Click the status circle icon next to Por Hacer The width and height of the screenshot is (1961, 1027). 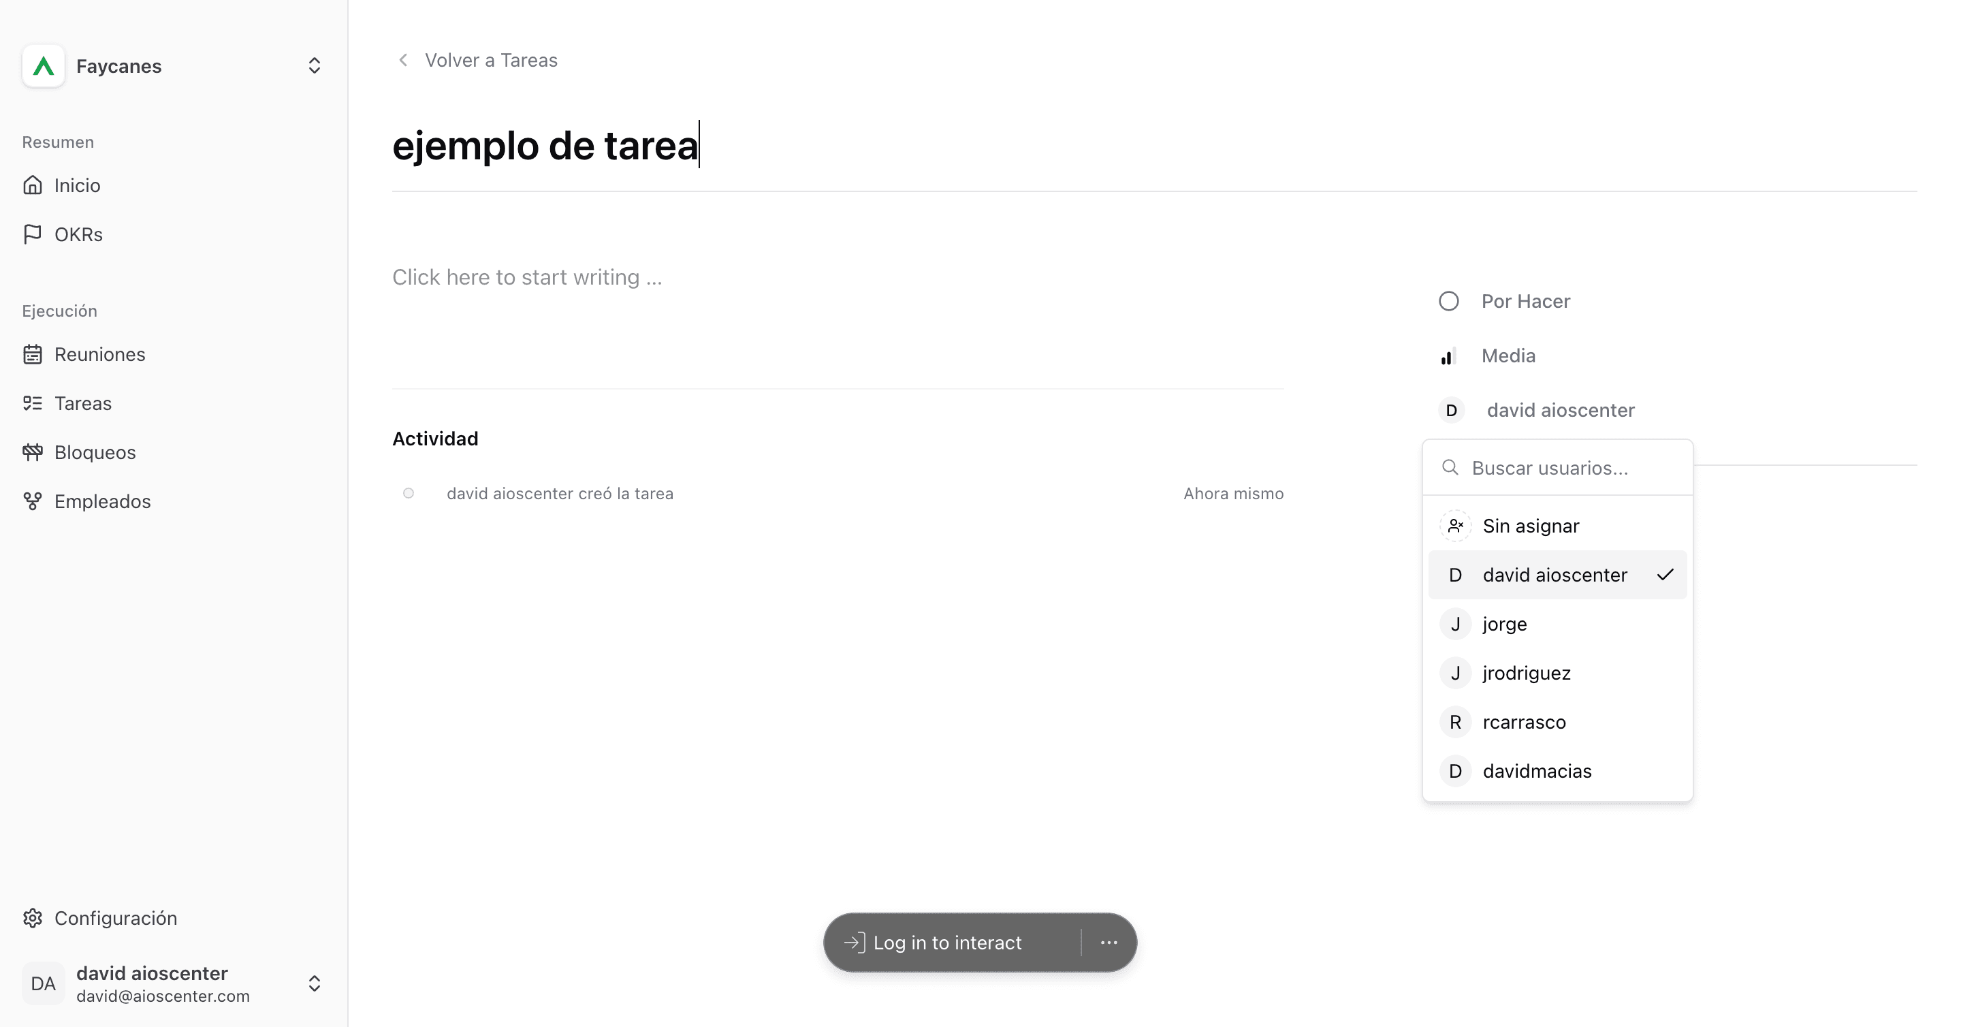point(1449,302)
